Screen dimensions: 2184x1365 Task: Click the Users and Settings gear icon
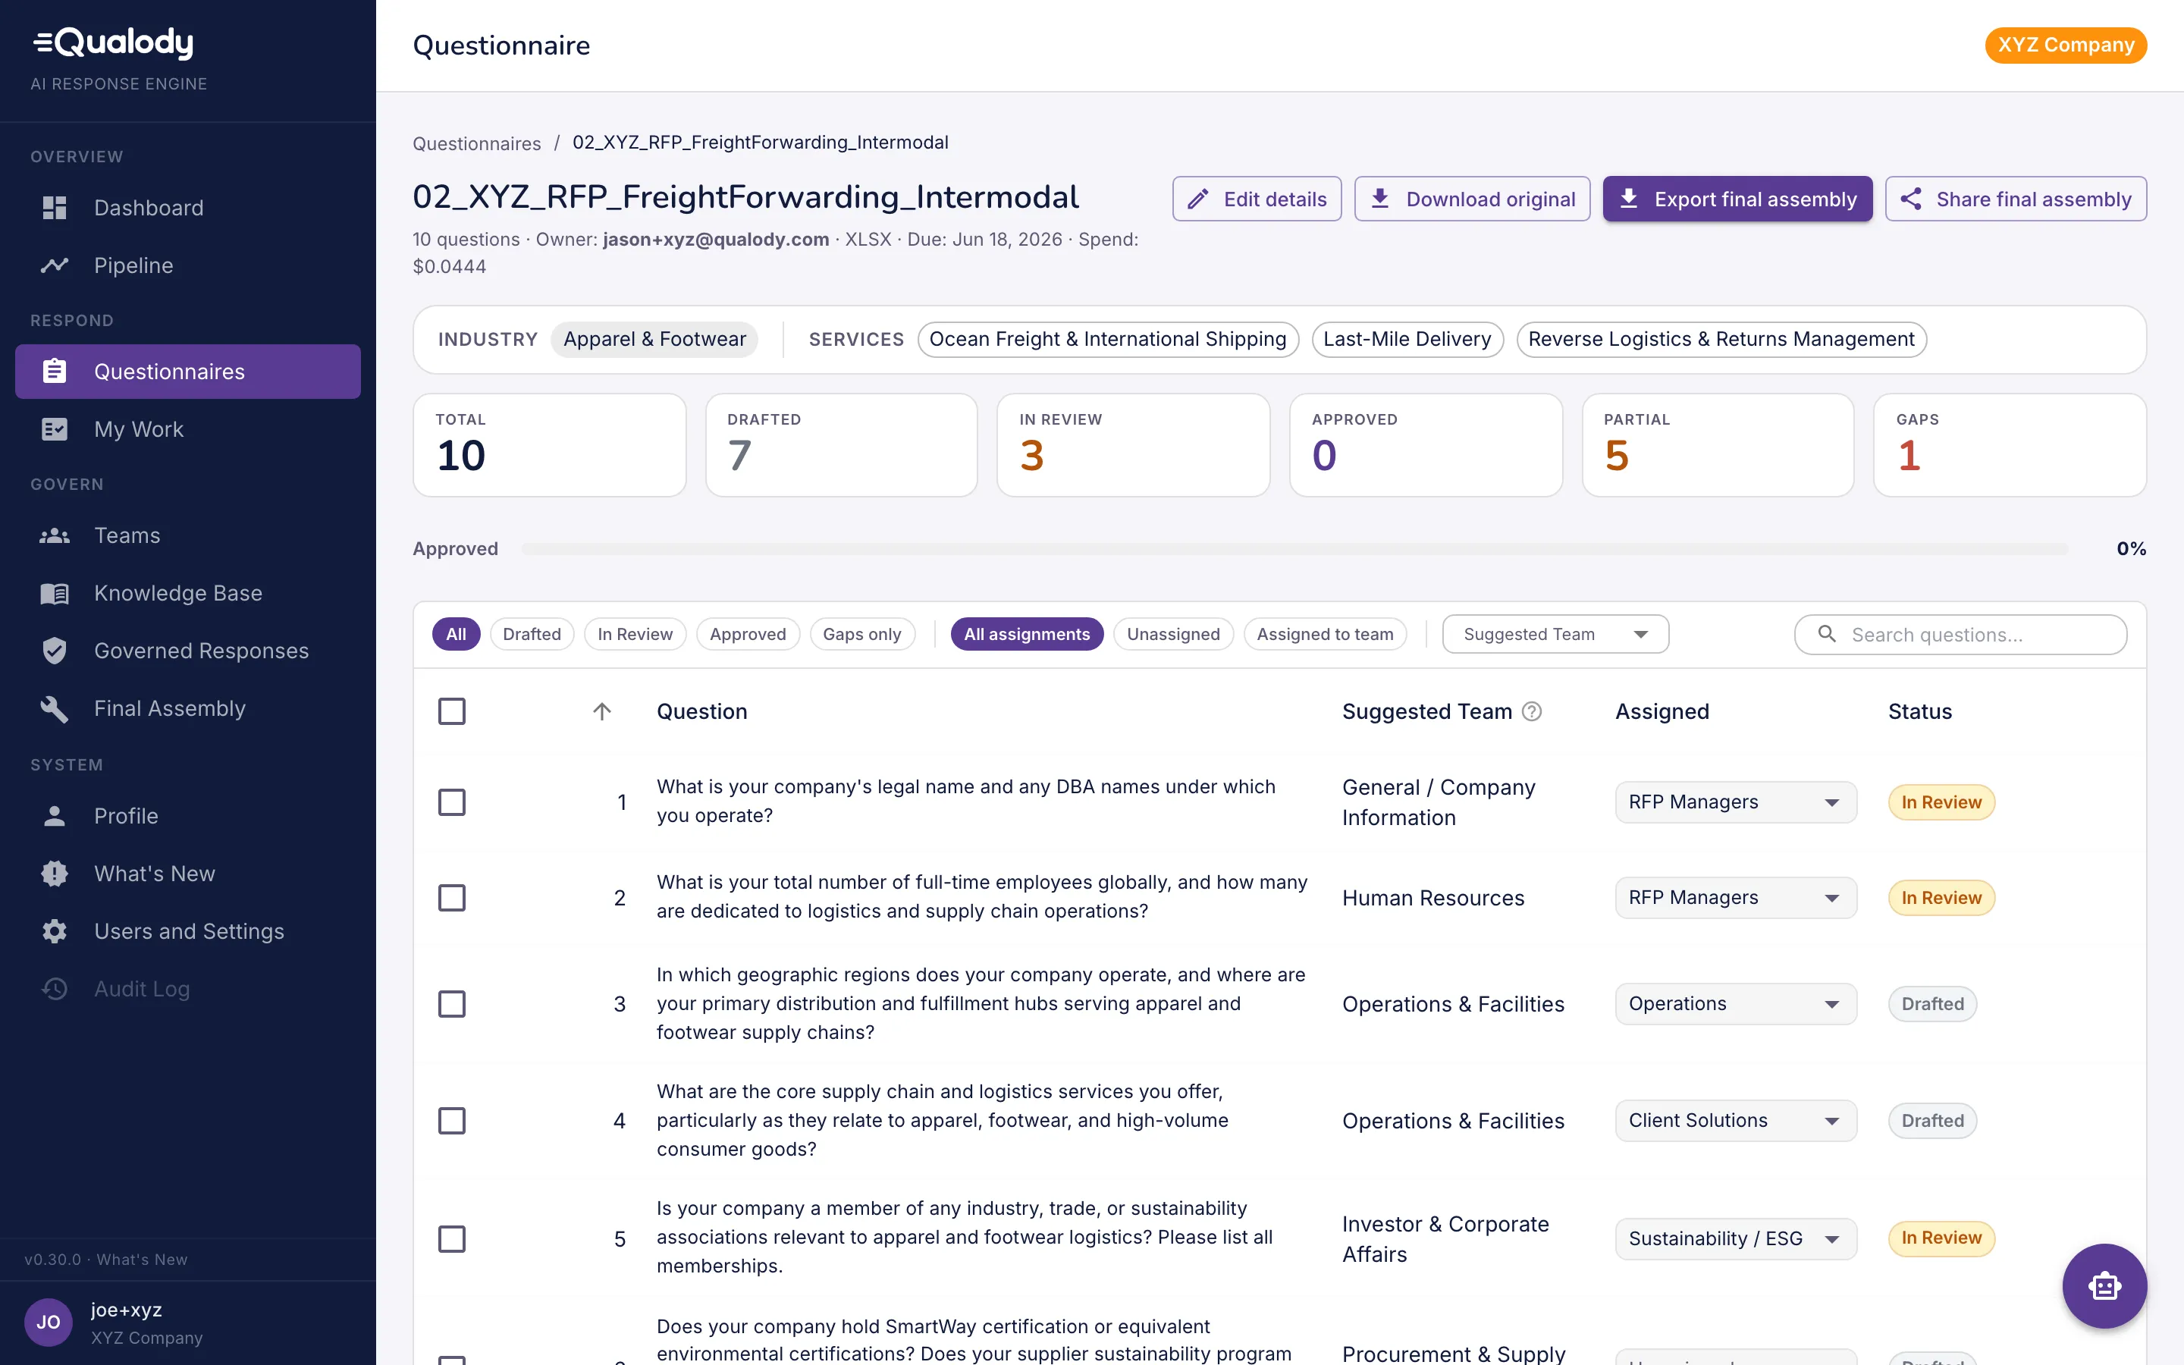pos(54,930)
